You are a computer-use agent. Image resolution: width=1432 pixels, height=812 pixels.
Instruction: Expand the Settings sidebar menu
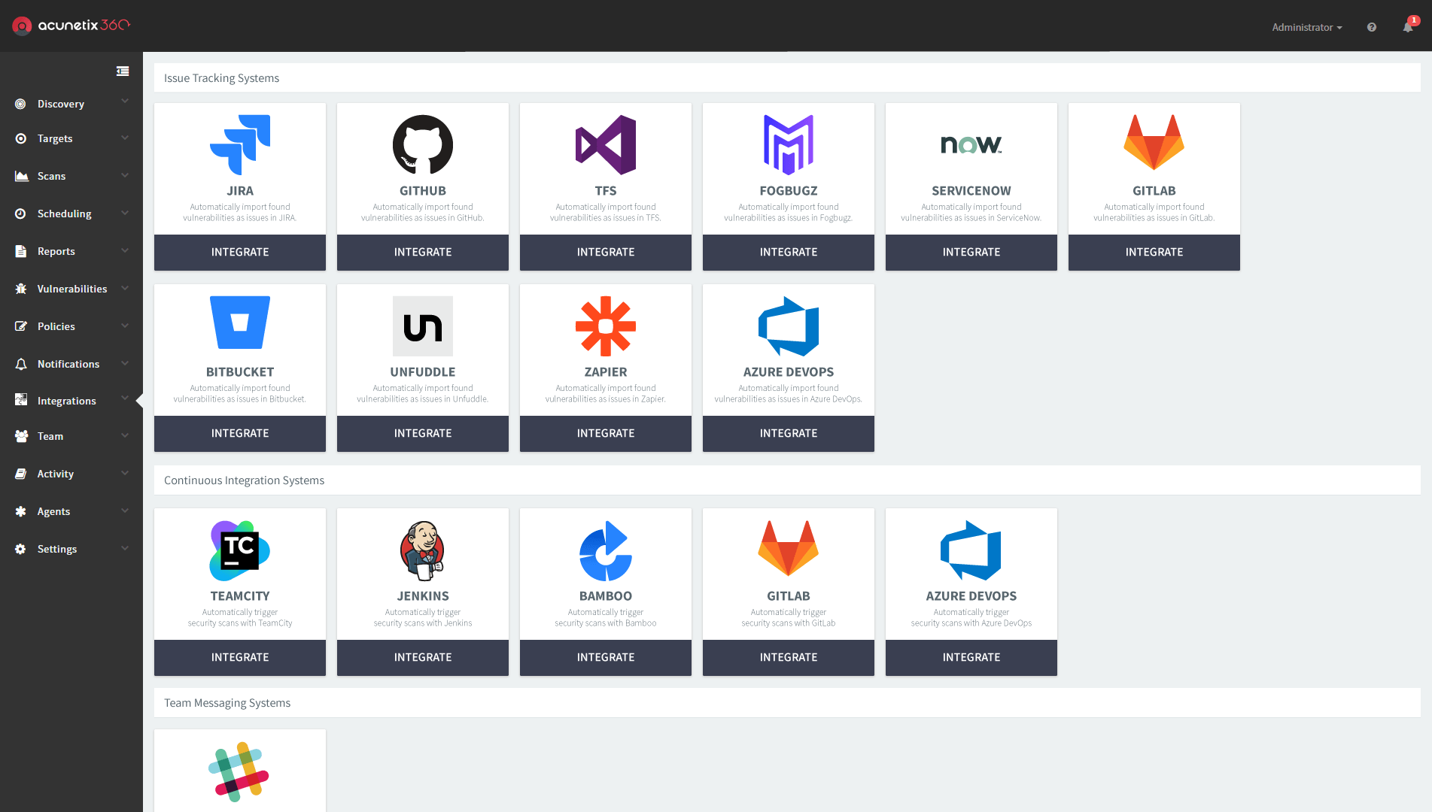click(x=56, y=549)
